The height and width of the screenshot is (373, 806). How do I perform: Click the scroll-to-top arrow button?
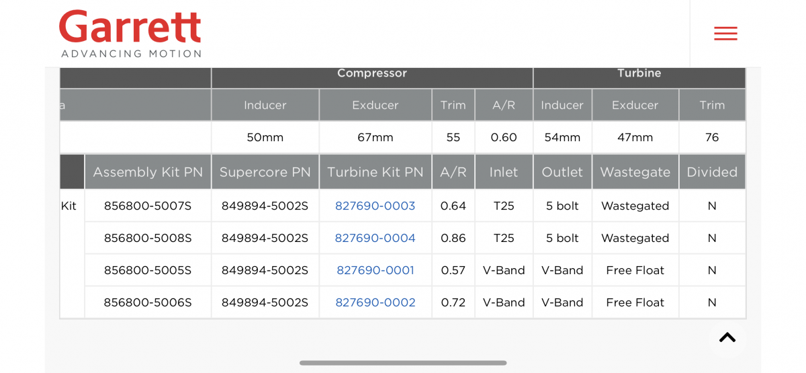click(727, 337)
